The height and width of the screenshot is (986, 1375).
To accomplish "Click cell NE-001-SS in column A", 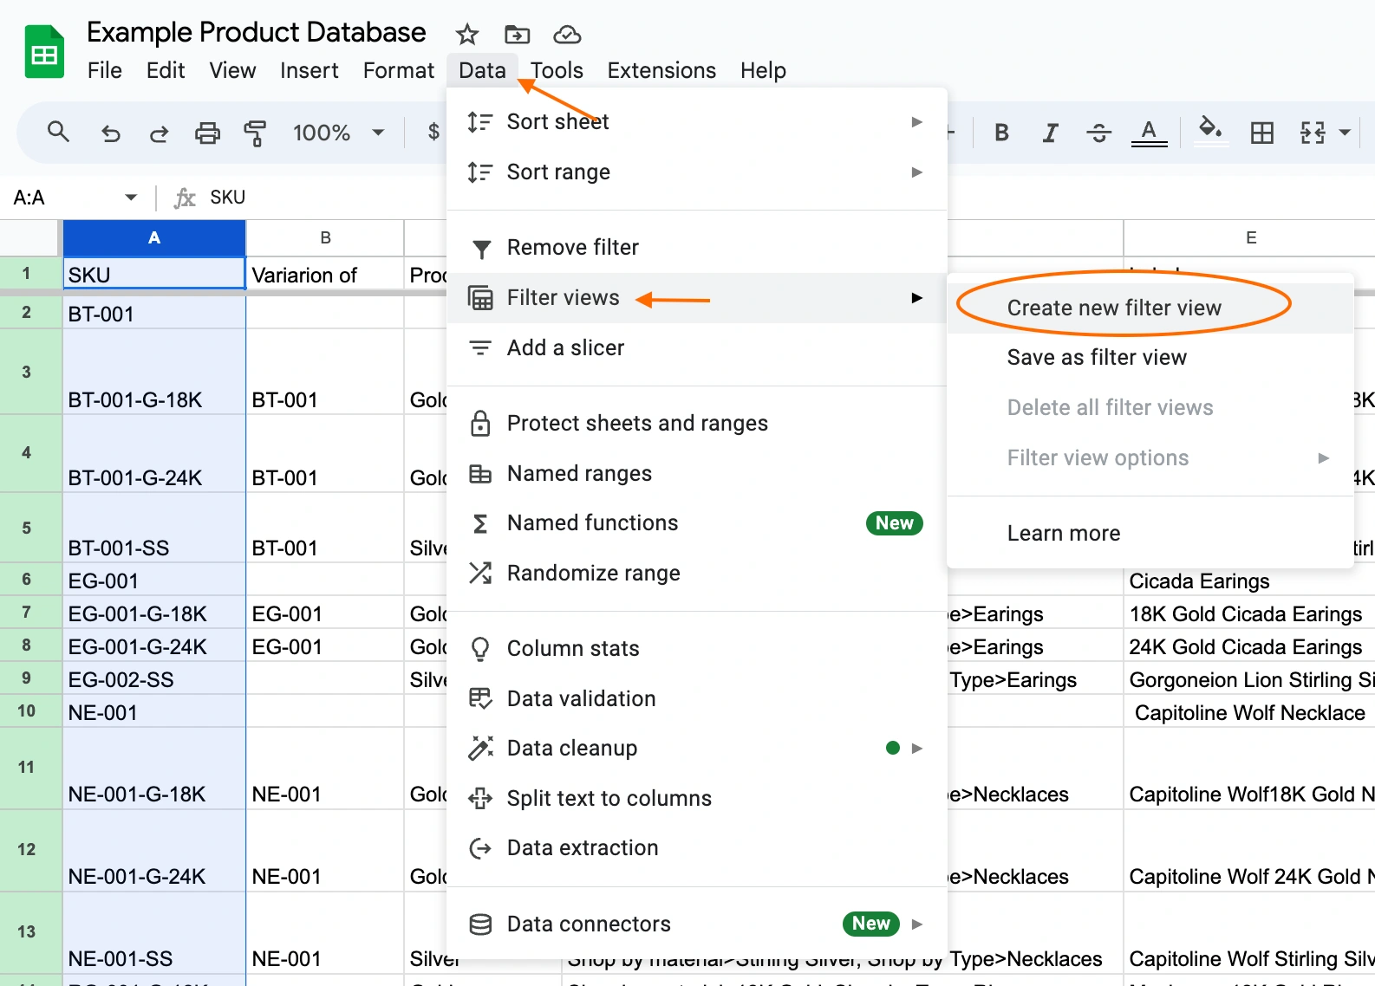I will tap(154, 932).
